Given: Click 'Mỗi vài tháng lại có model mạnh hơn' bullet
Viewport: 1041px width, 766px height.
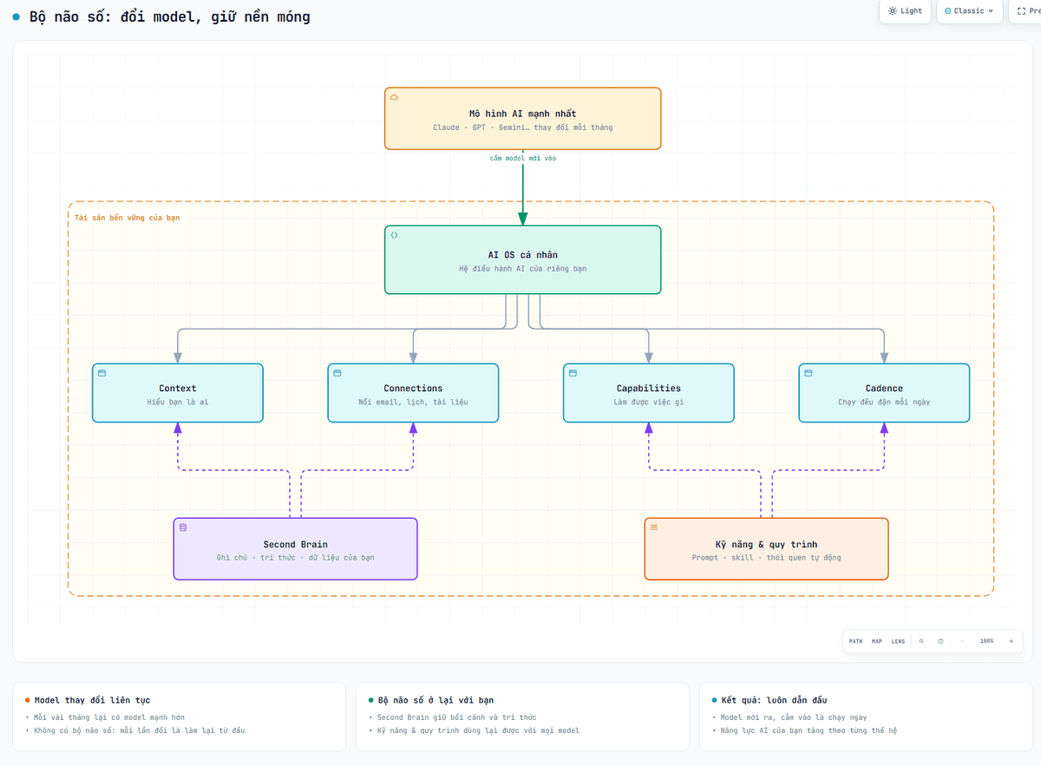Looking at the screenshot, I should tap(109, 717).
